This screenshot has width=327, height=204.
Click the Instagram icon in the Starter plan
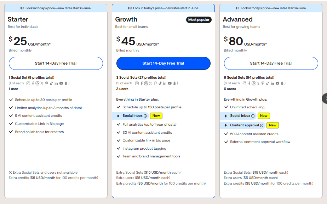[28, 83]
